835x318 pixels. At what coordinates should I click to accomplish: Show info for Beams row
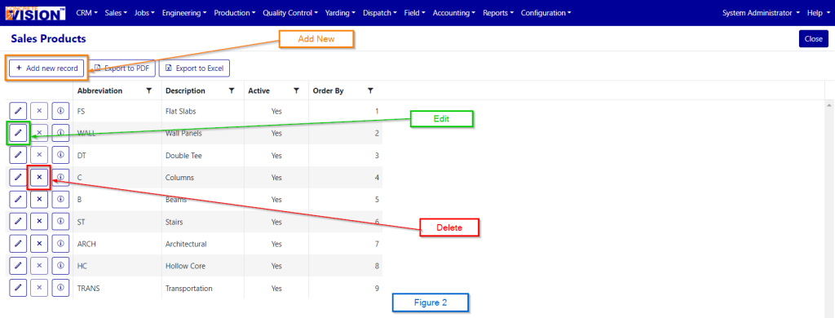pos(60,199)
